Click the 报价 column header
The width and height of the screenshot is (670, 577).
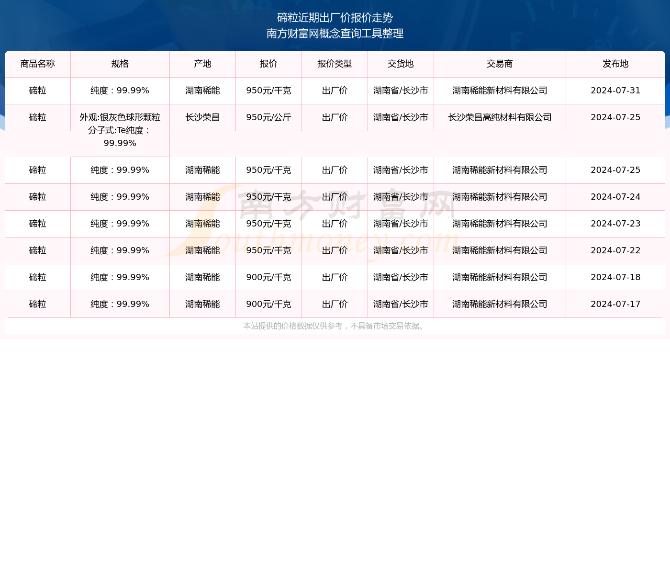point(269,64)
